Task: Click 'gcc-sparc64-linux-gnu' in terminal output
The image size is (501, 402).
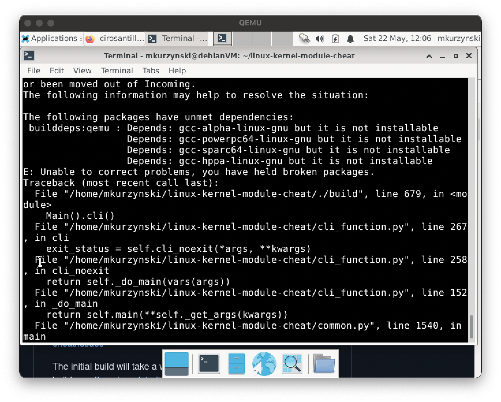Action: 239,150
